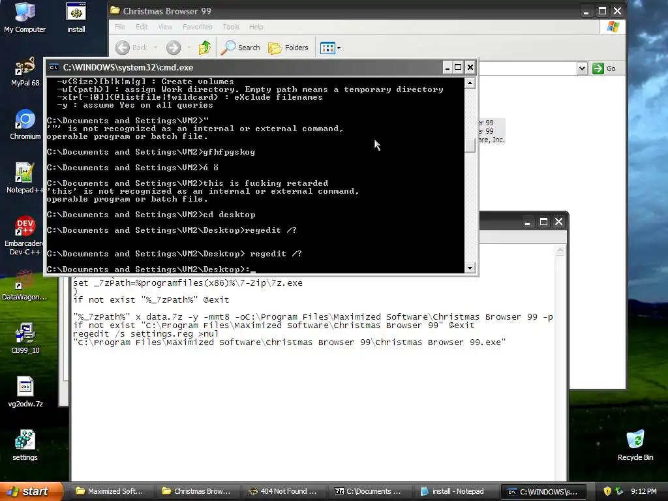The height and width of the screenshot is (501, 668).
Task: Click cmd vertical scrollbar thumb
Action: pos(470,145)
